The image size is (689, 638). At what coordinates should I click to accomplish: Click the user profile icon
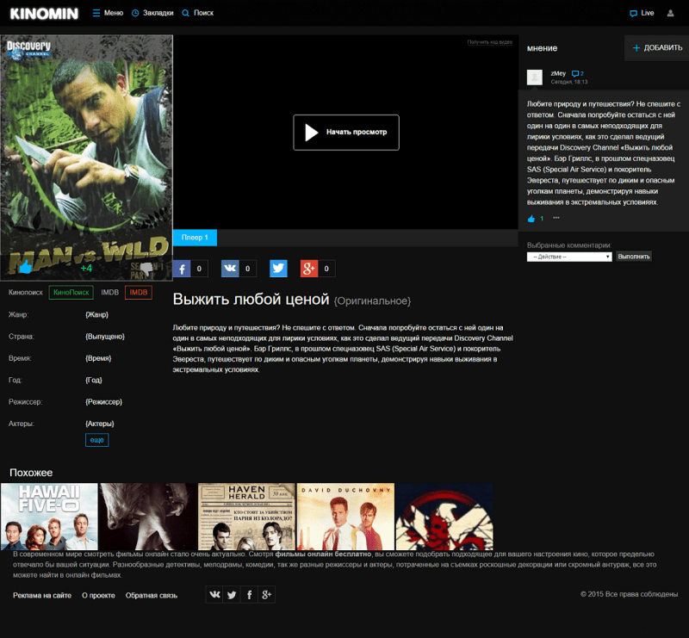click(x=670, y=13)
